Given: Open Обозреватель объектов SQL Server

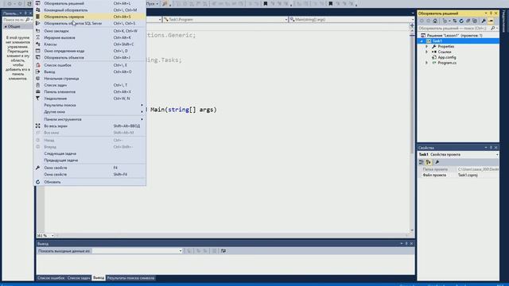Looking at the screenshot, I should click(90, 23).
